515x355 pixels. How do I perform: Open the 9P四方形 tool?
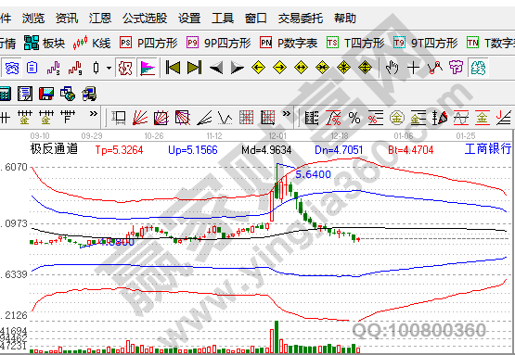tap(219, 43)
